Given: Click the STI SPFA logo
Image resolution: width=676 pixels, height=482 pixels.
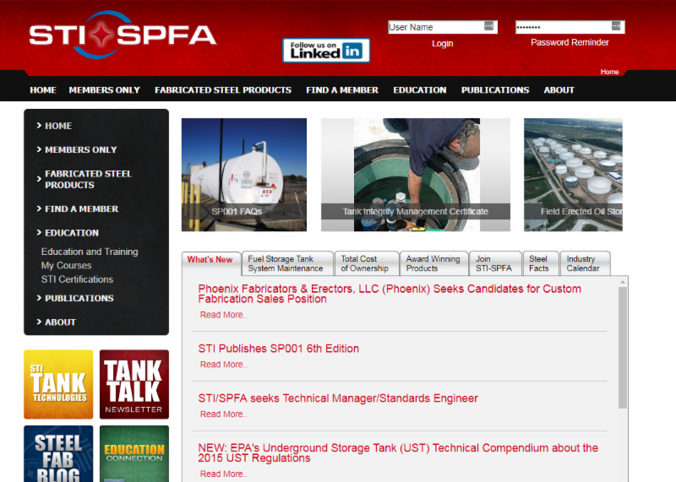Looking at the screenshot, I should click(x=123, y=35).
